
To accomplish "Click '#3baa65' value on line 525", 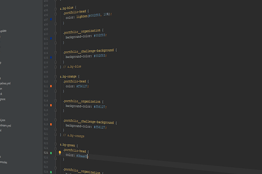I will click(x=82, y=156).
